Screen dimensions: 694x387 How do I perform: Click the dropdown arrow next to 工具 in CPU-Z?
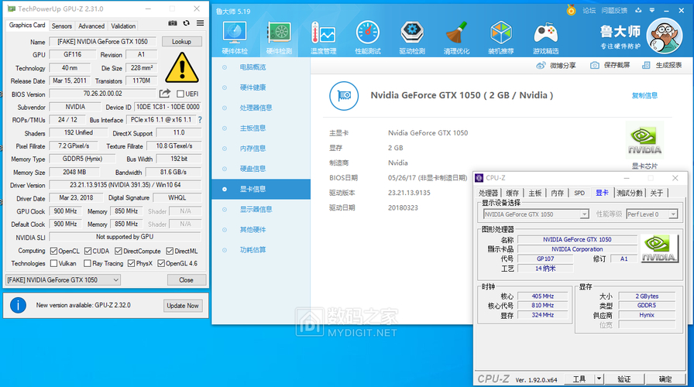[599, 378]
